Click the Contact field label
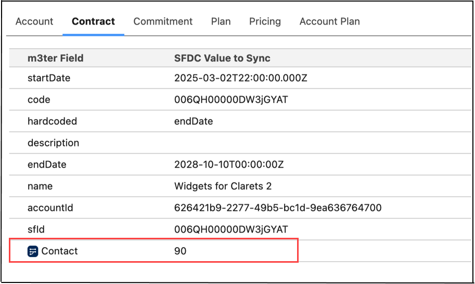Image resolution: width=475 pixels, height=284 pixels. pyautogui.click(x=59, y=251)
